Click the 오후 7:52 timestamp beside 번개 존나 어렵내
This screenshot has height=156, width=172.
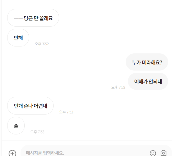click(x=66, y=112)
